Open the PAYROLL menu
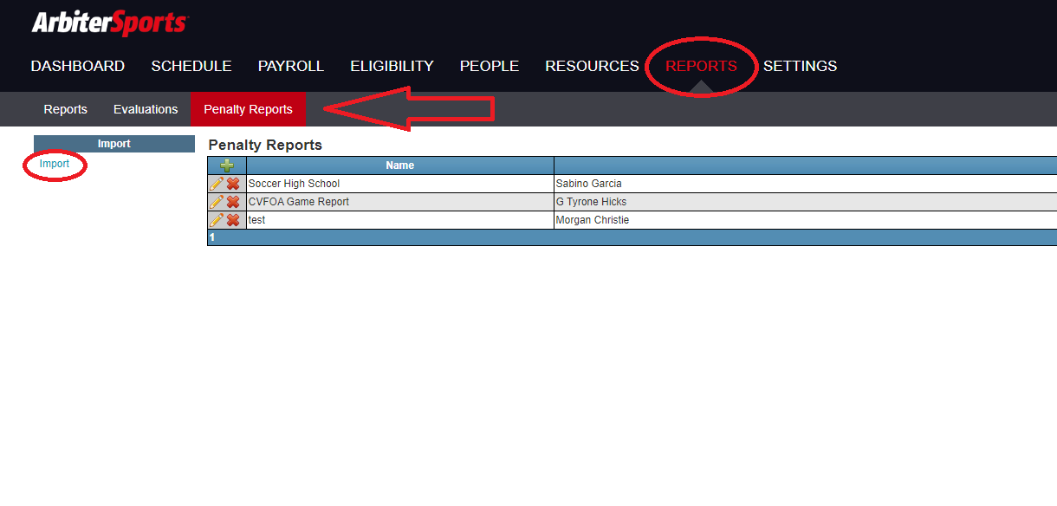Image resolution: width=1057 pixels, height=506 pixels. 290,66
